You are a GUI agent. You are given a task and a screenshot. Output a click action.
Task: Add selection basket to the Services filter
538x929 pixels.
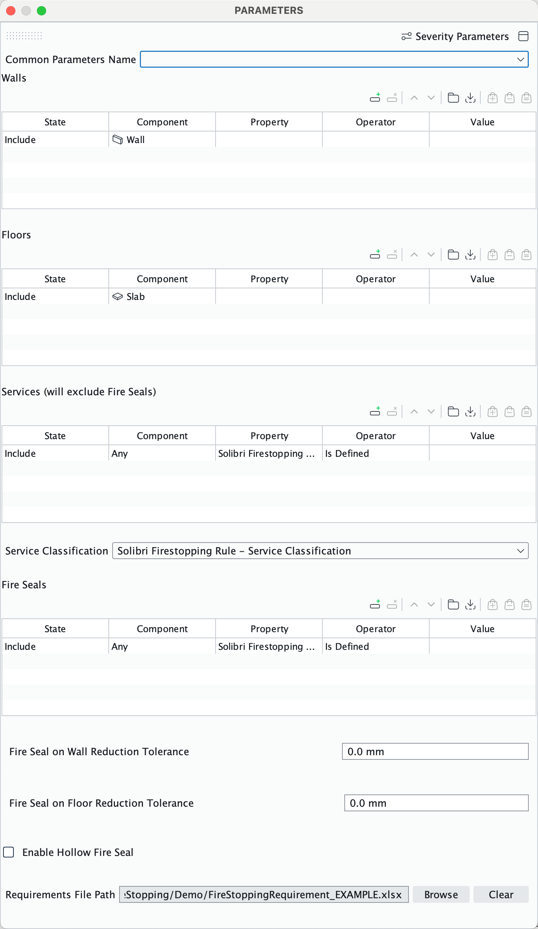click(x=493, y=411)
